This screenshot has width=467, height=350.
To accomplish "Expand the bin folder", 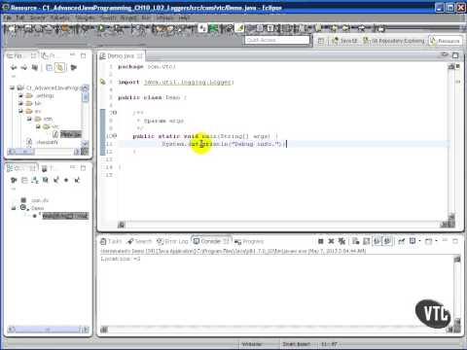I will [x=20, y=103].
